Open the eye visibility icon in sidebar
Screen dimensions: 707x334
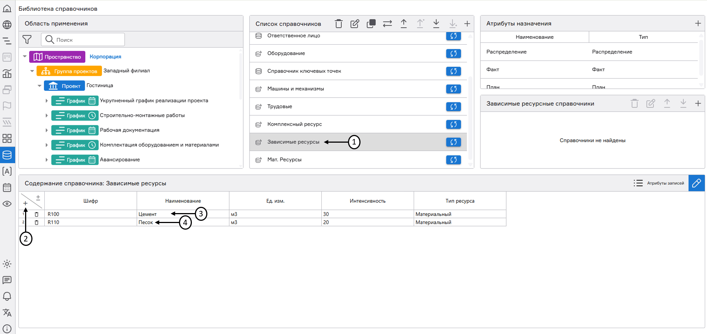7,204
